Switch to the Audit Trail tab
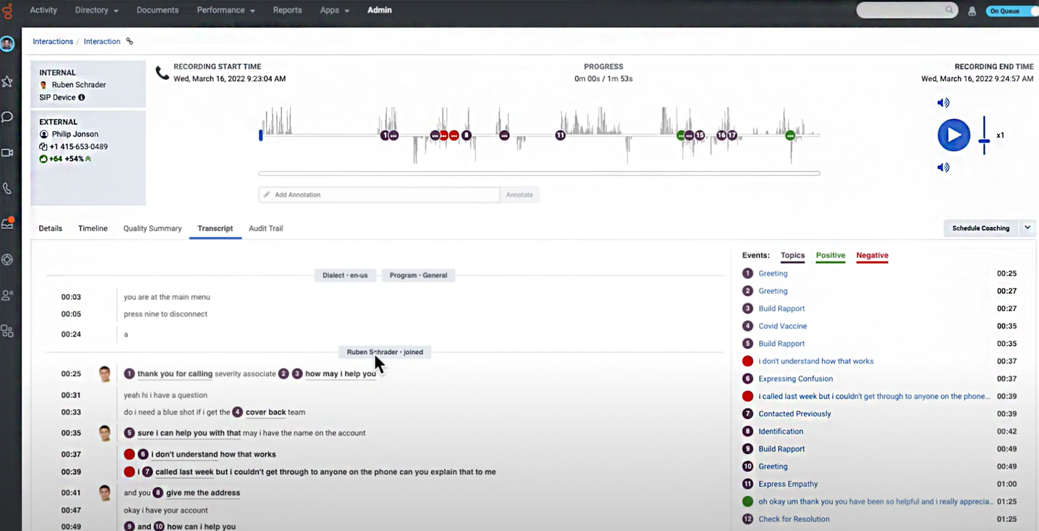 pos(265,228)
